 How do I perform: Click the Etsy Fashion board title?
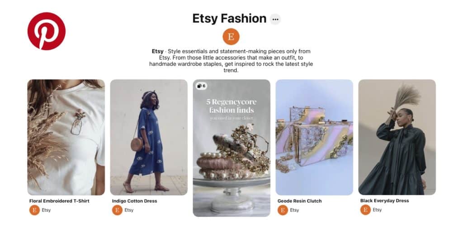point(229,18)
